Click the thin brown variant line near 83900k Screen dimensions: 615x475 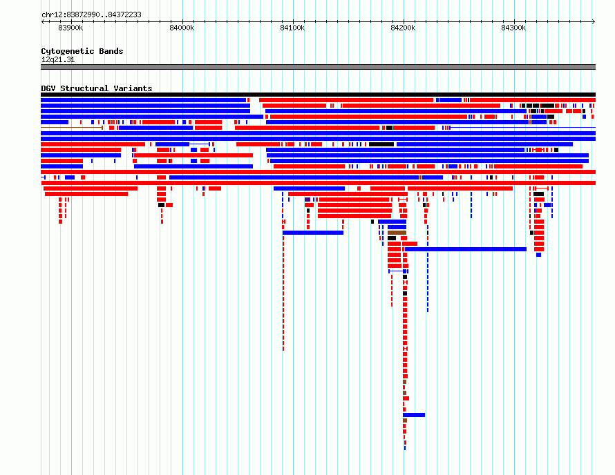(x=72, y=128)
